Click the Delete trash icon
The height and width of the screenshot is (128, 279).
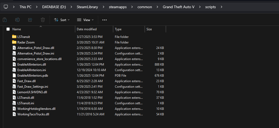(43, 20)
